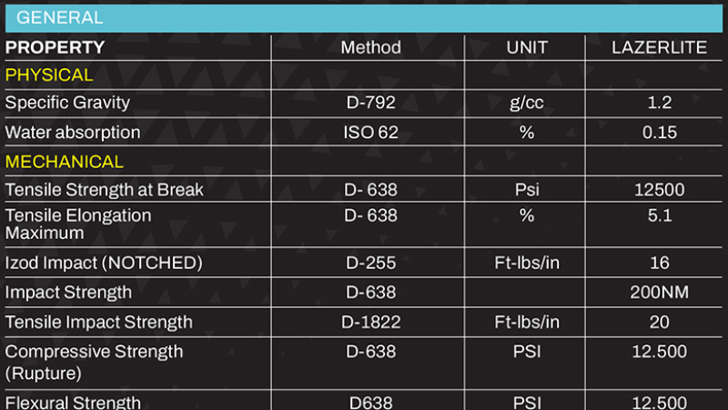Select the D-1822 method cell
The width and height of the screenshot is (728, 410).
370,322
